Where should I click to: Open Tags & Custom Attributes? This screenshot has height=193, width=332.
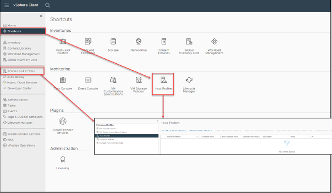[23, 117]
